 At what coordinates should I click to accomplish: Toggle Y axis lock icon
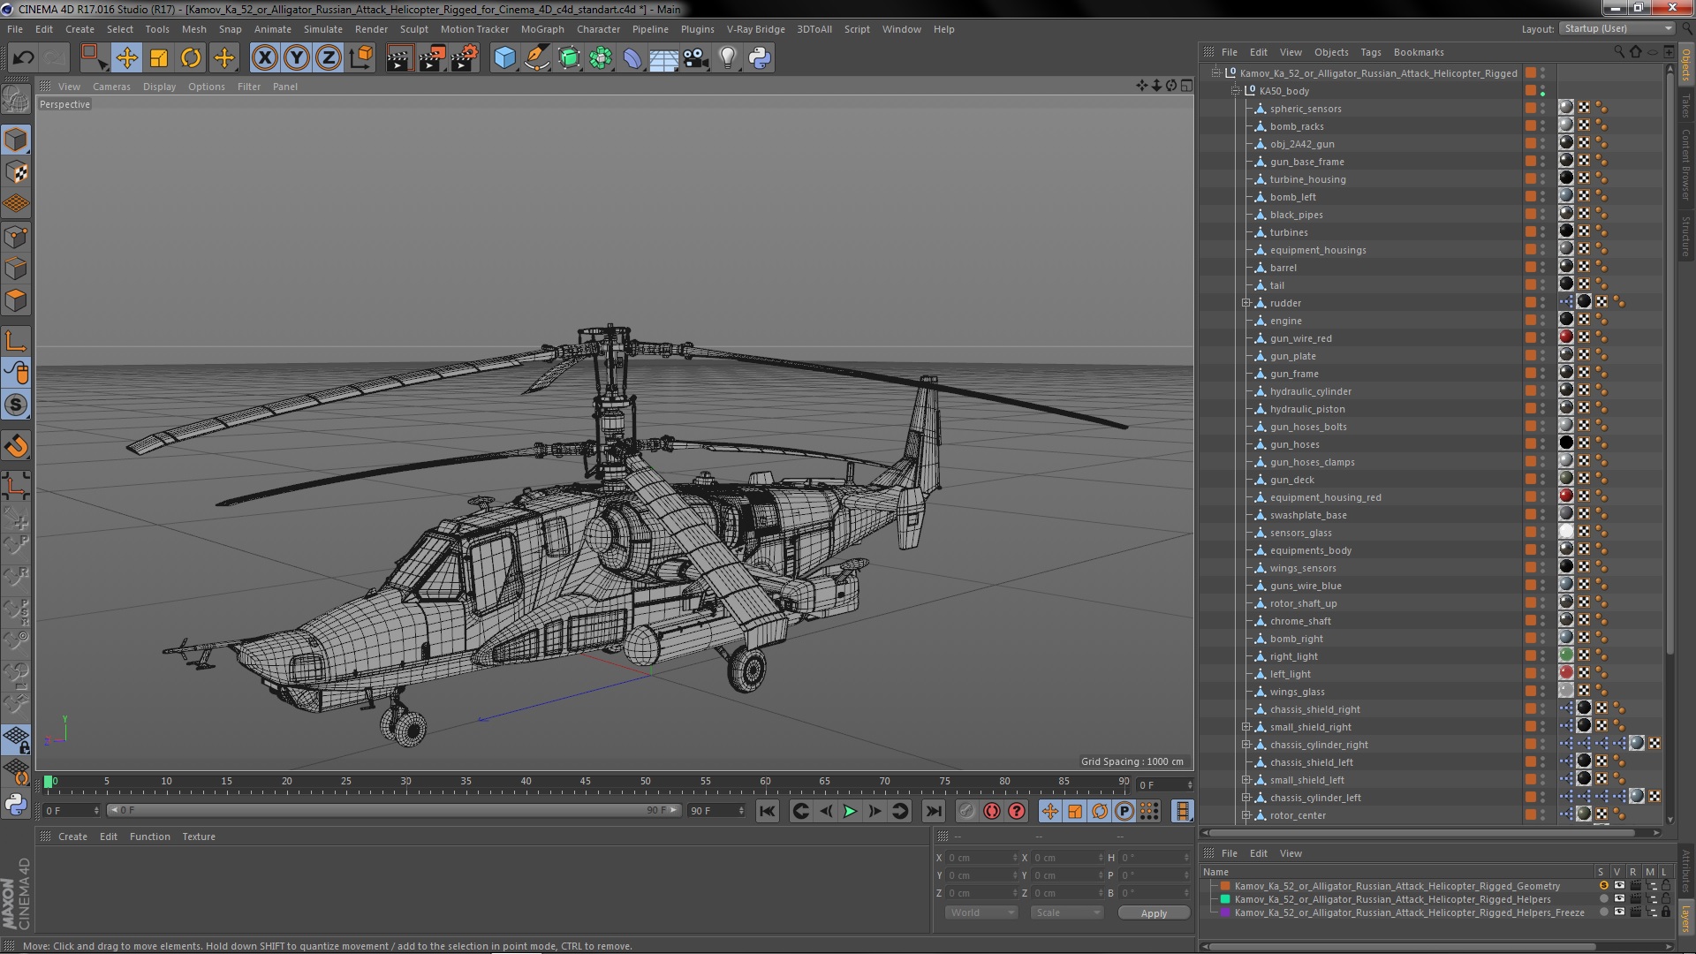297,58
